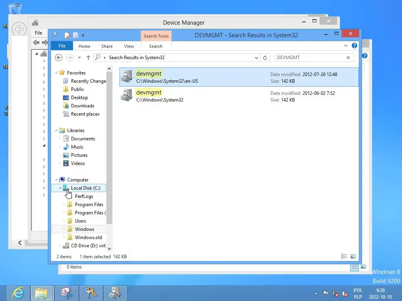Click the round back button behind Device Manager

click(x=19, y=29)
